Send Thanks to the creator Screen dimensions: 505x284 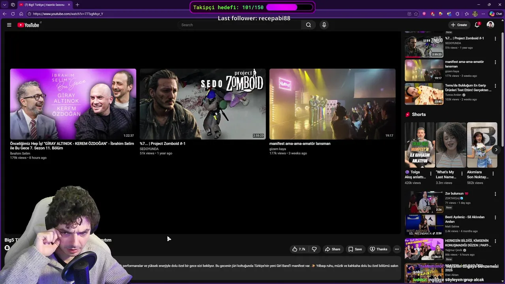point(378,249)
